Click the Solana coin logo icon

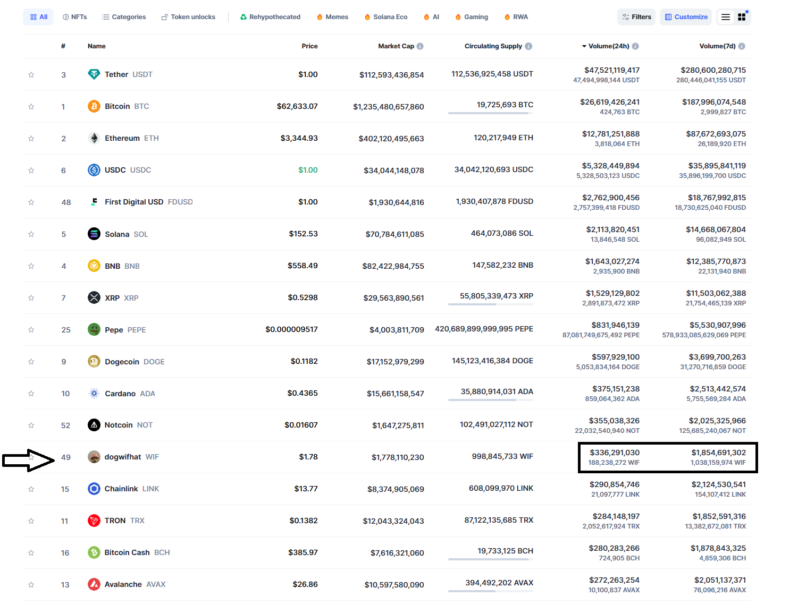coord(94,234)
